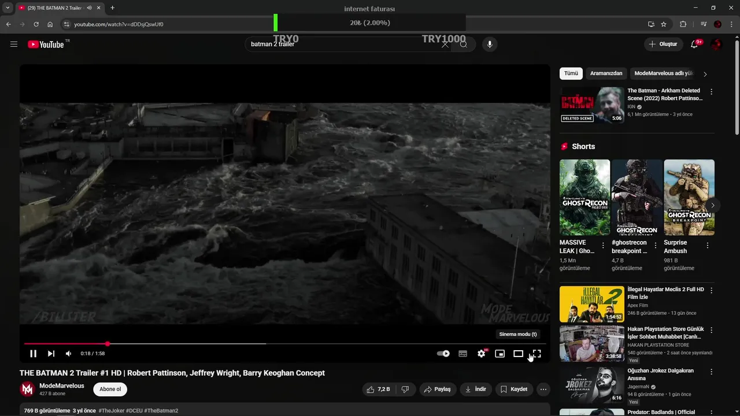Open options for İllegal Hayatlar Meclis 2
The image size is (740, 416).
click(711, 291)
